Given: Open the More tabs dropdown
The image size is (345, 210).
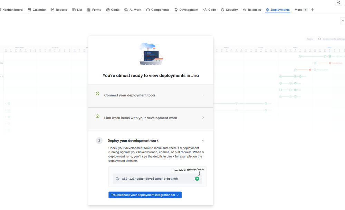Looking at the screenshot, I should tap(301, 10).
